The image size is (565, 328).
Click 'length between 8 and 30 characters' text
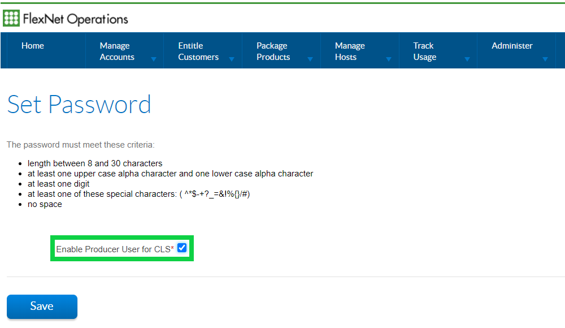pos(95,163)
